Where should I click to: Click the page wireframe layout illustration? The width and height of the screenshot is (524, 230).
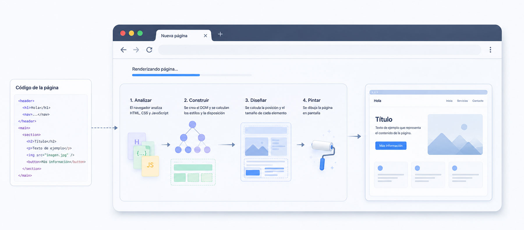click(x=266, y=152)
